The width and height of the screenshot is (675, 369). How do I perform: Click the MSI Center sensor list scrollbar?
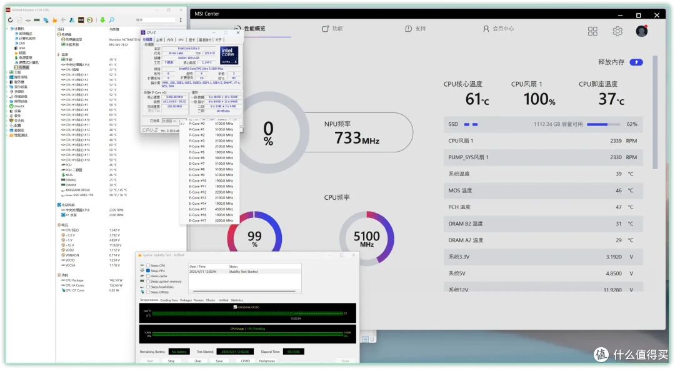[655, 112]
